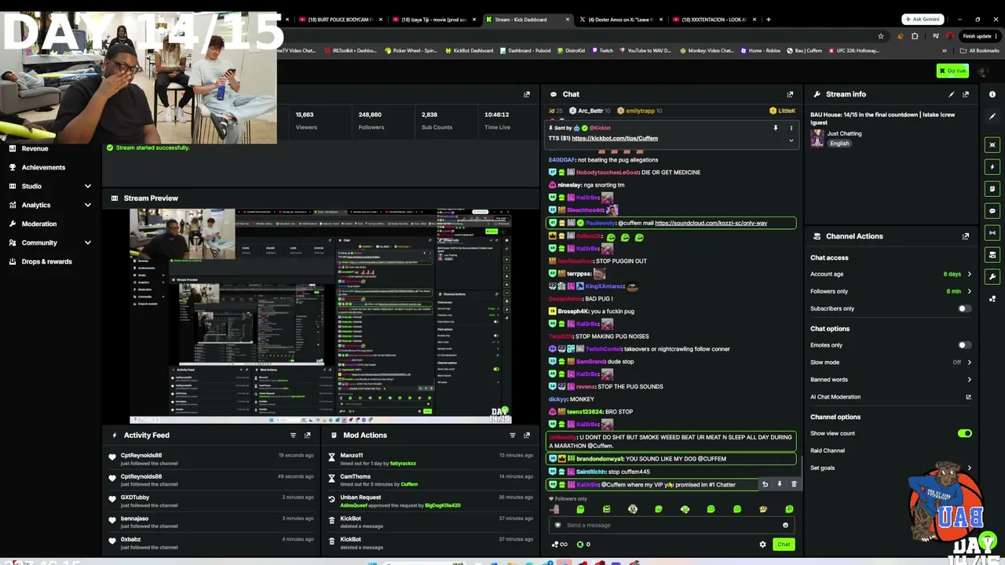
Task: Click the Stream Preview video thumbnail
Action: [x=320, y=315]
